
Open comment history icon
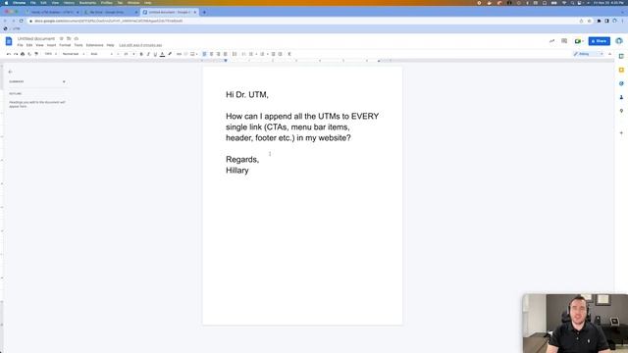(x=564, y=41)
